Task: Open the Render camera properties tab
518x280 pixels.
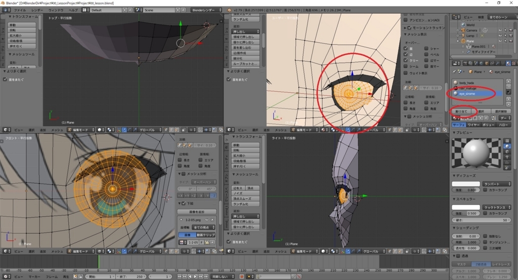Action: click(x=465, y=63)
